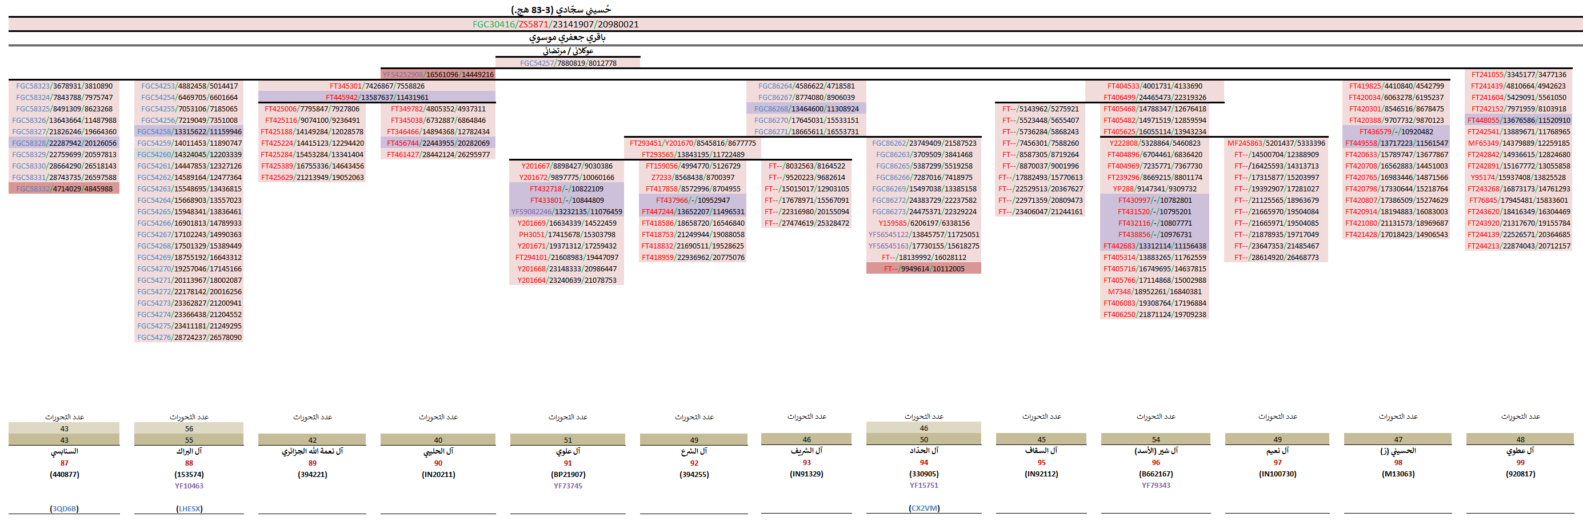
Task: Select the FT406250/21871124/19709238 cell
Action: click(1154, 315)
